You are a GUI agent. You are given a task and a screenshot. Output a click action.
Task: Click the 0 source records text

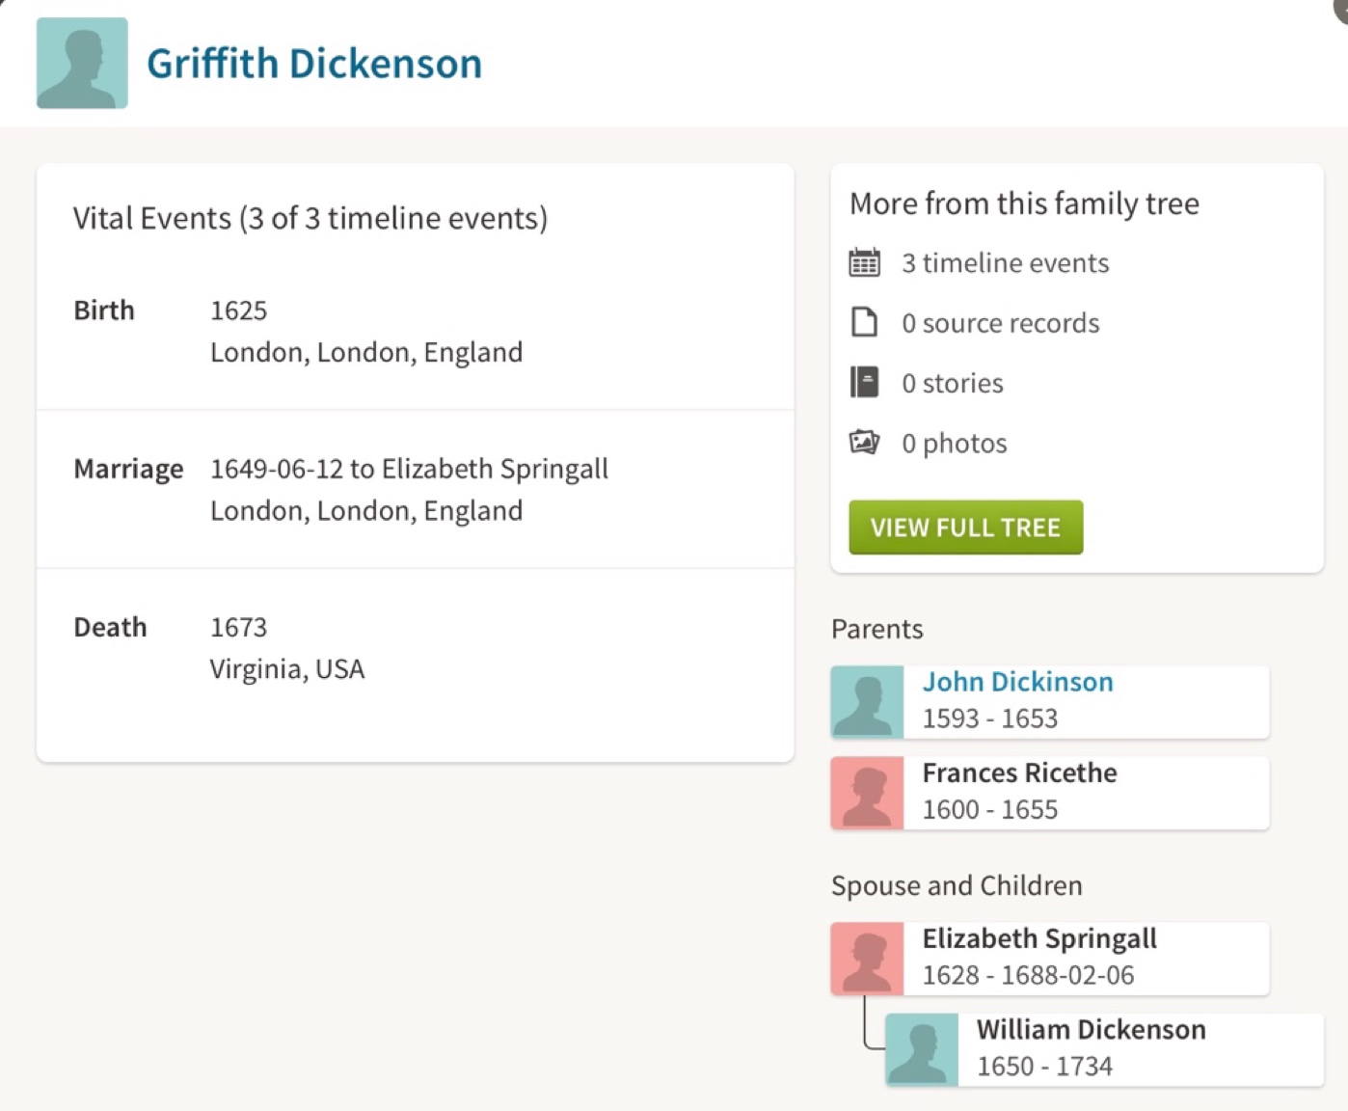(1000, 323)
